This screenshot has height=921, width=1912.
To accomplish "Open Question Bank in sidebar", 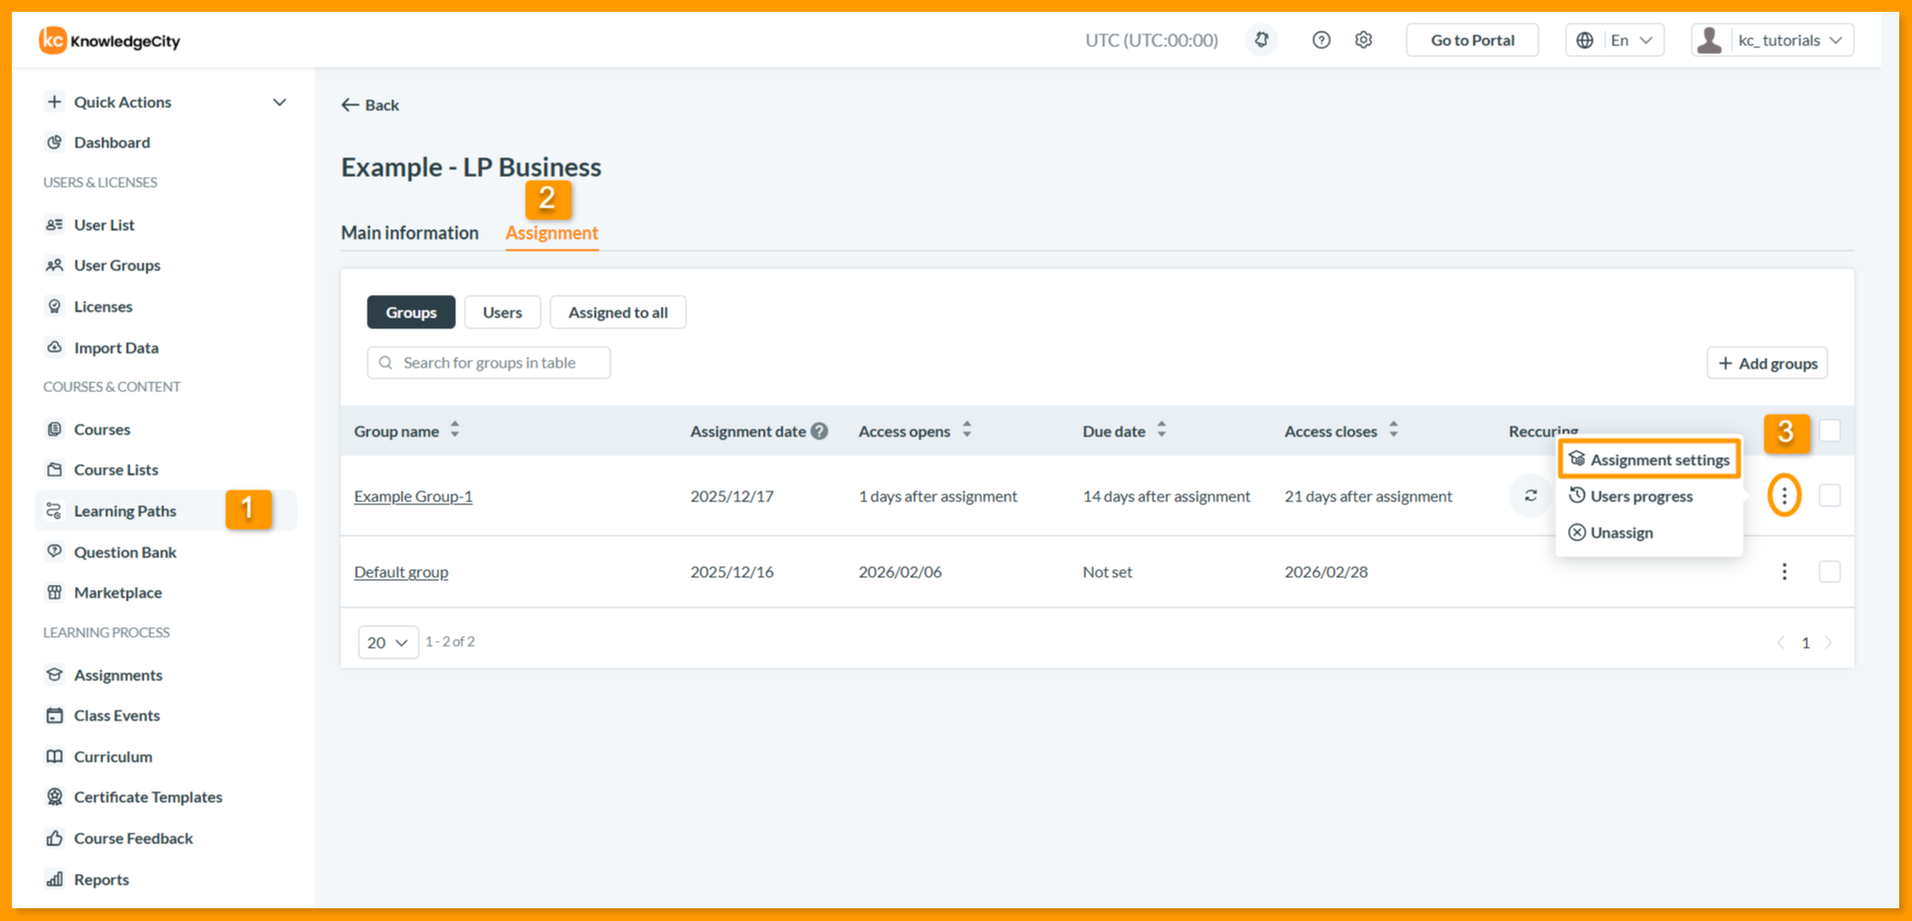I will 125,552.
